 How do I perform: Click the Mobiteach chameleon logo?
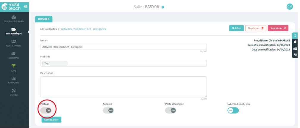pyautogui.click(x=11, y=6)
